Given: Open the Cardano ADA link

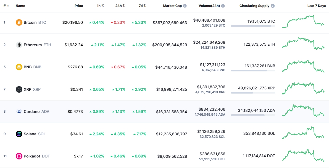Looking at the screenshot, I should click(36, 112).
